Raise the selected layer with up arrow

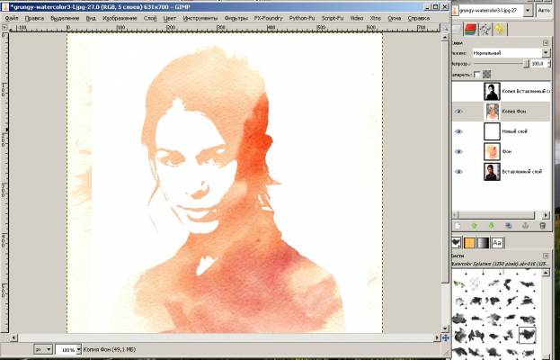point(475,226)
